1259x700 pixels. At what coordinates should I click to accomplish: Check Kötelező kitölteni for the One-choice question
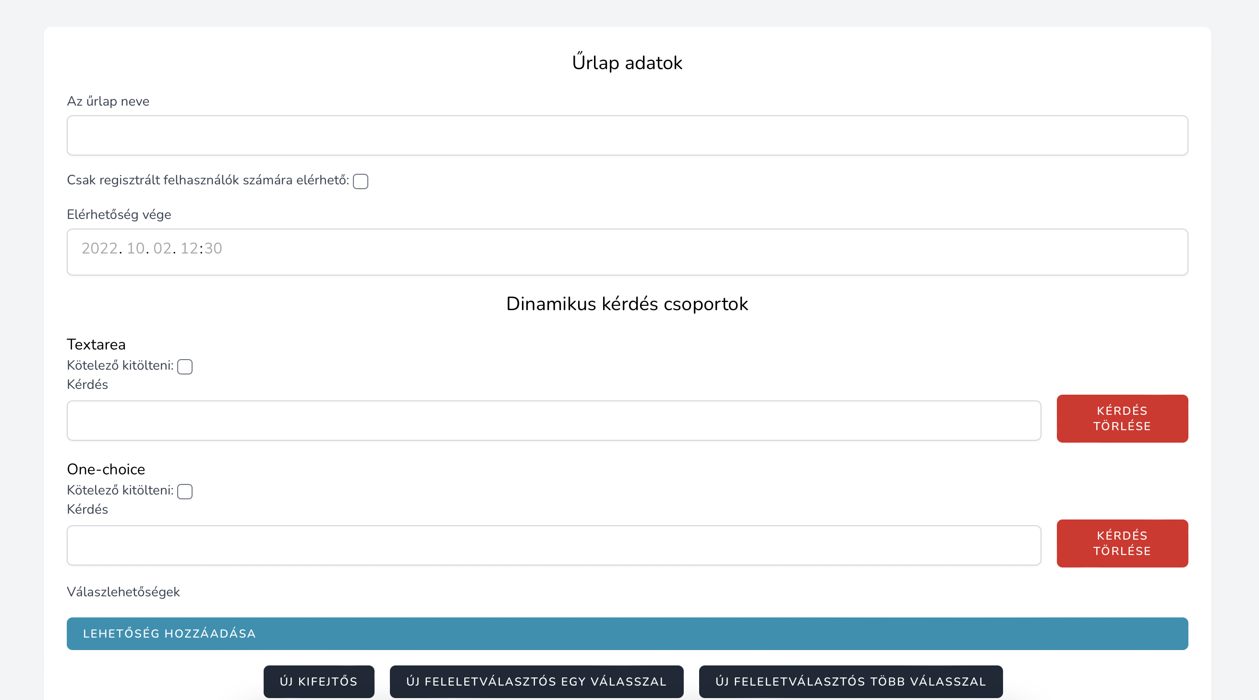[184, 492]
